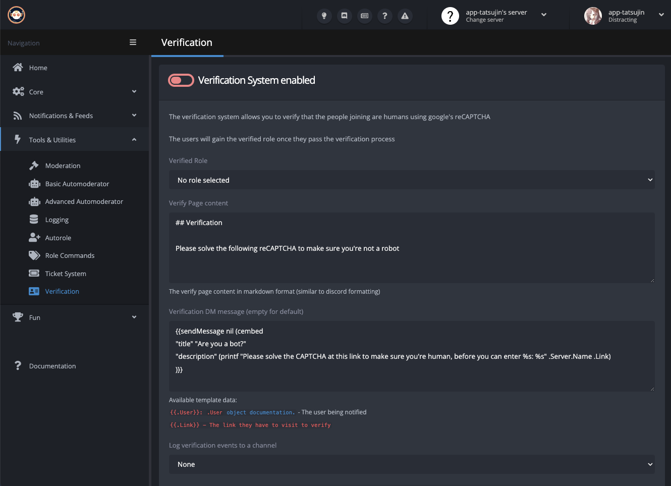This screenshot has width=671, height=486.
Task: Open Documentation from the sidebar
Action: 52,366
